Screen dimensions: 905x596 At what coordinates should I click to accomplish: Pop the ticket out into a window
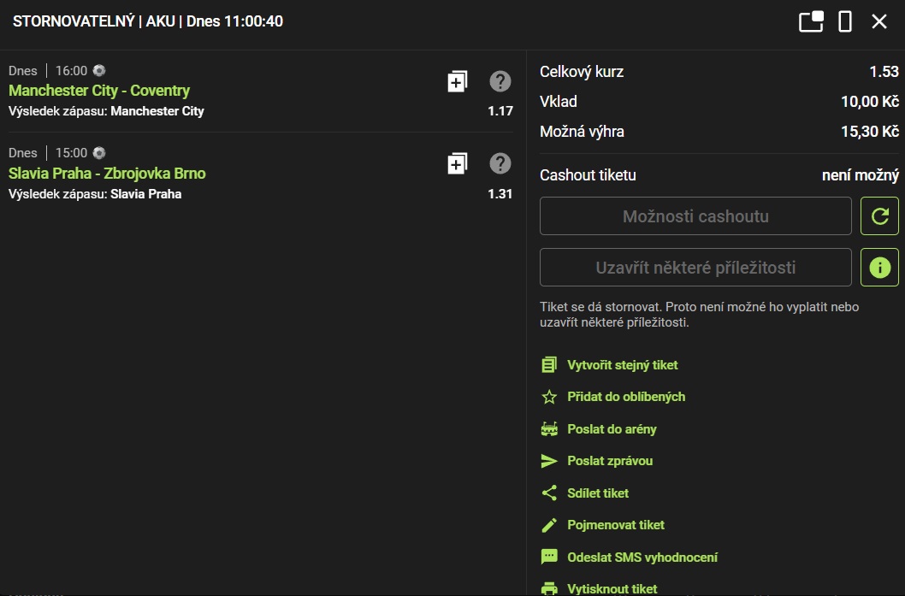coord(811,22)
